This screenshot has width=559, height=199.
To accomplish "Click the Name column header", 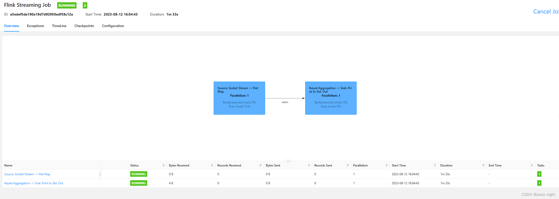I will coord(8,165).
